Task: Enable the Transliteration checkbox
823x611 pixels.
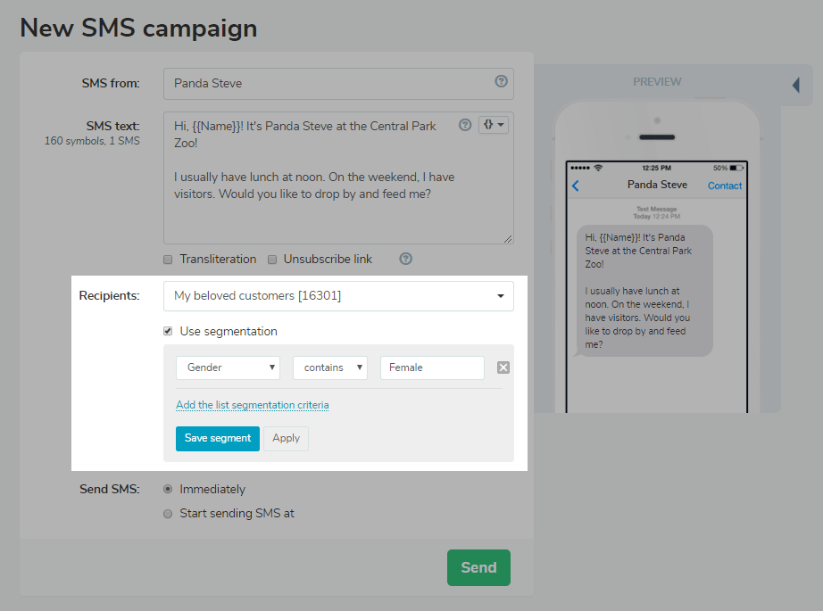Action: pos(168,260)
